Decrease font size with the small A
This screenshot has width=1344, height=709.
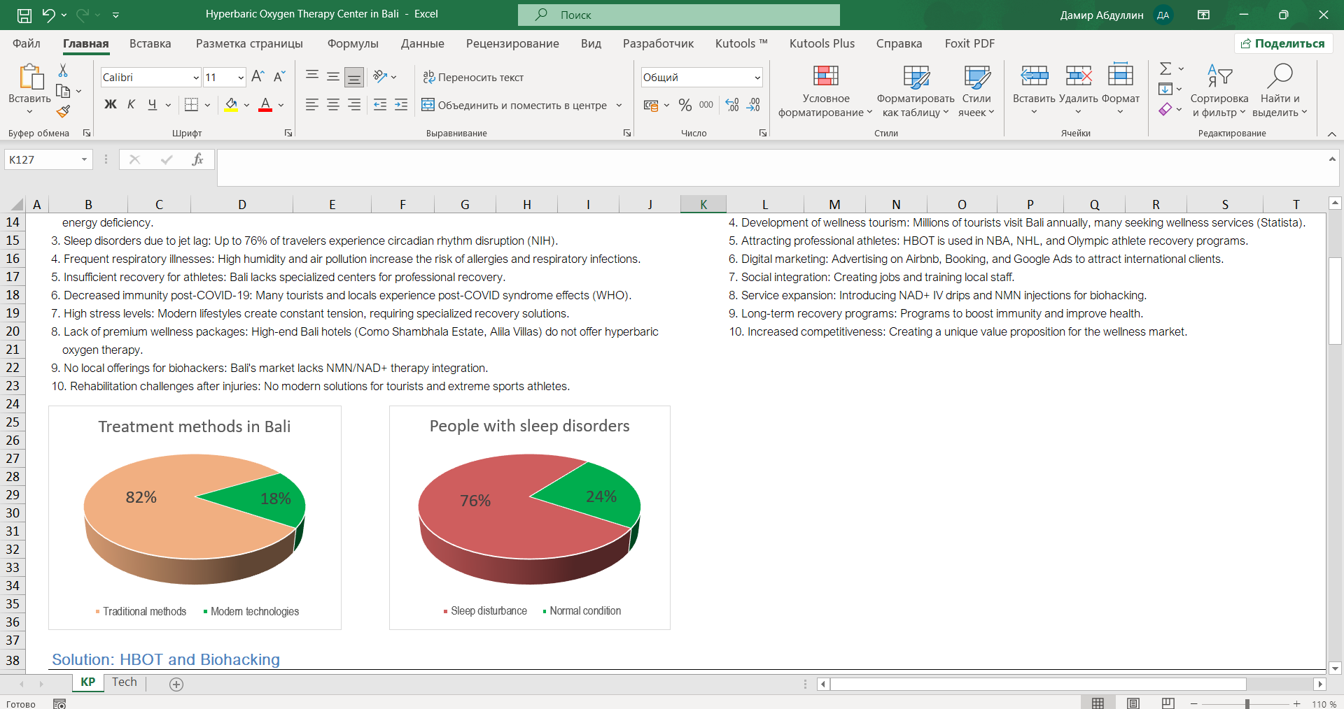(x=279, y=77)
